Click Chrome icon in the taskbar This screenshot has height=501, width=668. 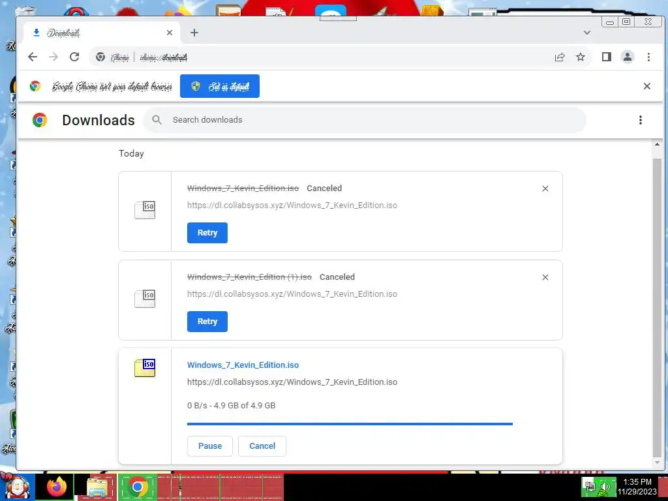(138, 487)
